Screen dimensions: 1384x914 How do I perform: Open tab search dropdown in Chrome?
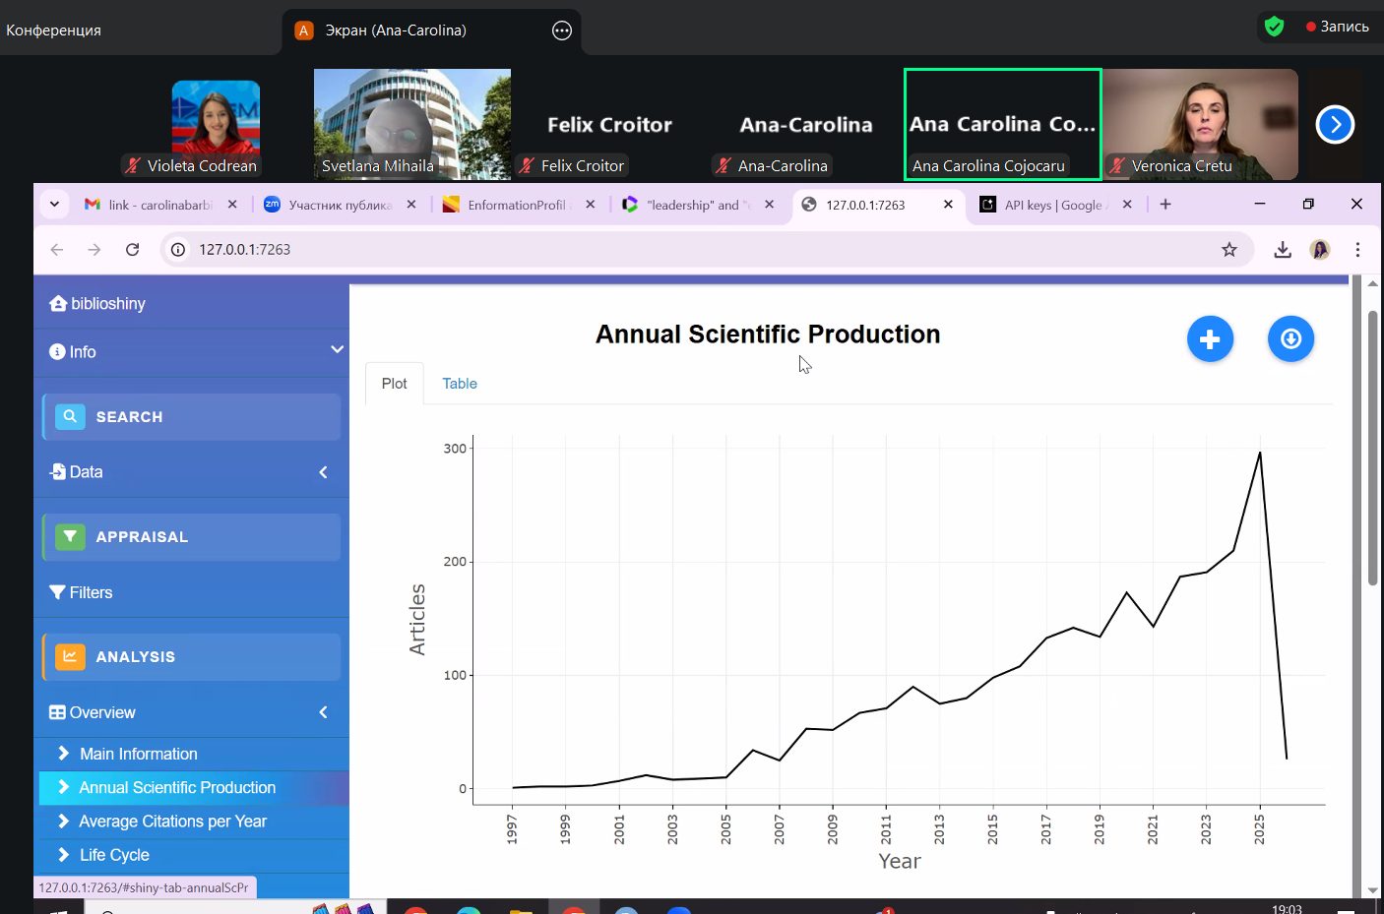coord(55,205)
